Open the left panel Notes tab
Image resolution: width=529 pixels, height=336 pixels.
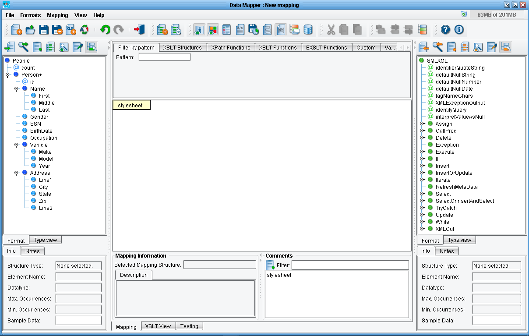pos(32,251)
